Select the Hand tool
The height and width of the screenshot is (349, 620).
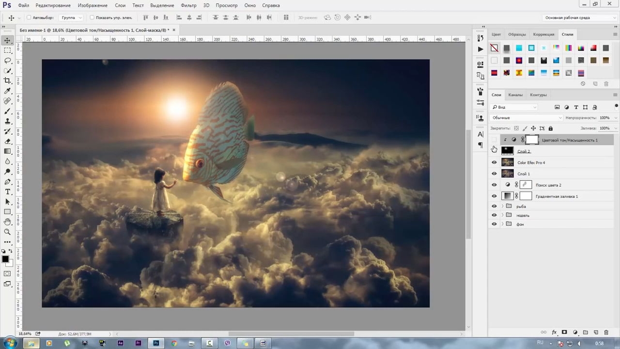[7, 222]
